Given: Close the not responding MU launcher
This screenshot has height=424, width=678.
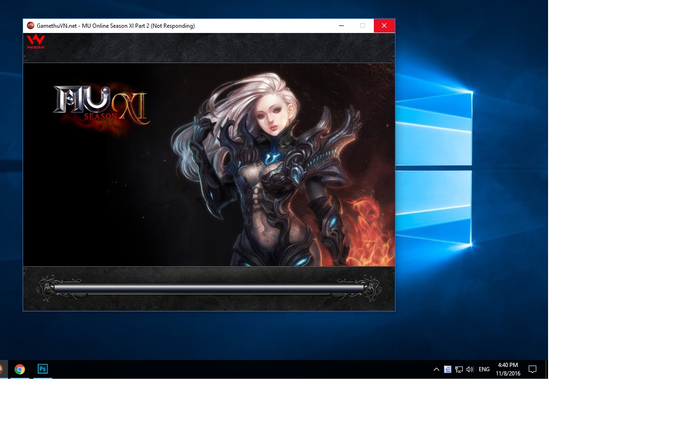Looking at the screenshot, I should point(384,26).
